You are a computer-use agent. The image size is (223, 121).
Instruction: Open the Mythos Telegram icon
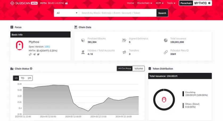(x=34, y=54)
